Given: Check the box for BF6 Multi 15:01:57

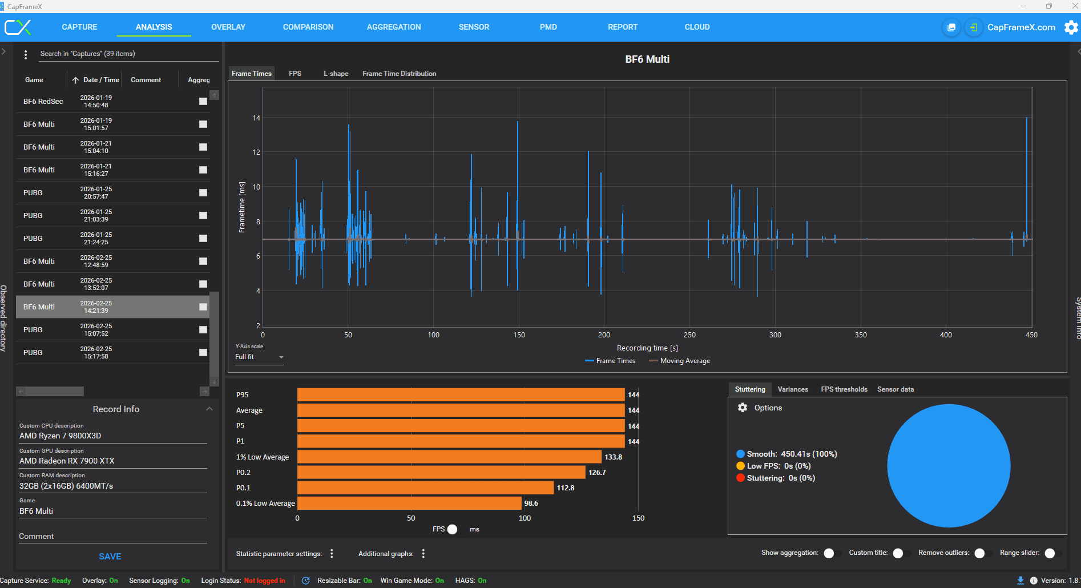Looking at the screenshot, I should (x=203, y=124).
